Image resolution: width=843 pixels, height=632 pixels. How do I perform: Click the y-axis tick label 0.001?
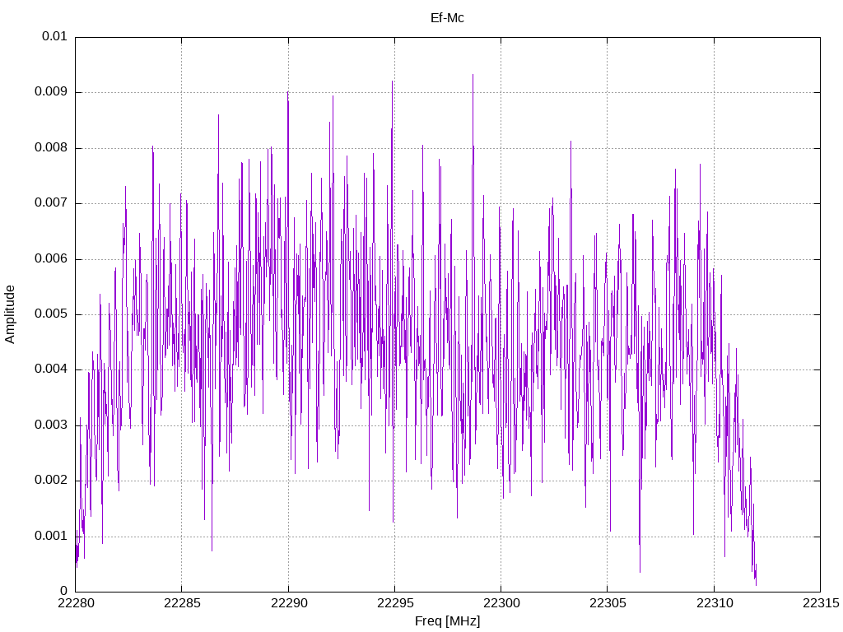pos(51,536)
